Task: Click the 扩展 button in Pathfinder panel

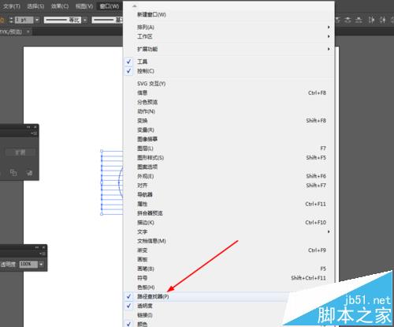Action: coord(20,152)
